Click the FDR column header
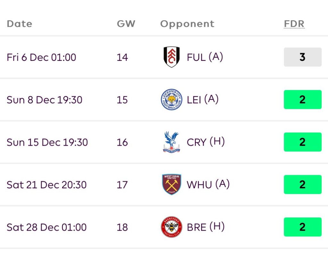328x253 pixels. tap(294, 24)
